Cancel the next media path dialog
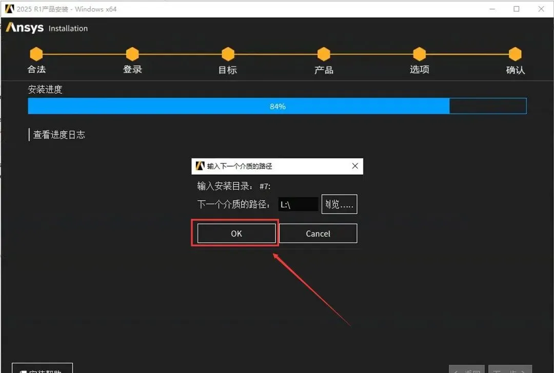The height and width of the screenshot is (373, 554). (x=318, y=233)
